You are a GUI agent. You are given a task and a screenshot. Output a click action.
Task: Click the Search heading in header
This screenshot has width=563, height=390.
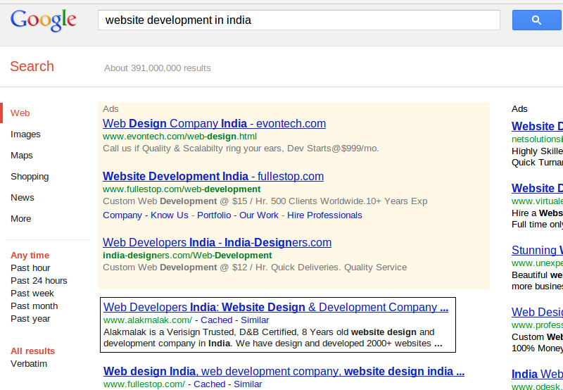(x=32, y=66)
